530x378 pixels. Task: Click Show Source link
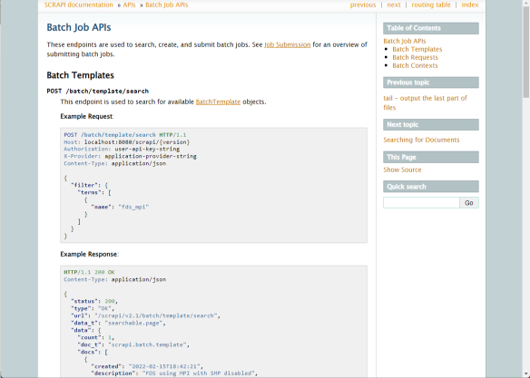point(402,170)
